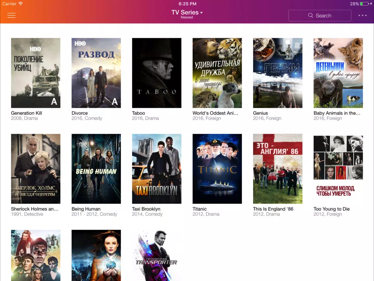374x281 pixels.
Task: Open the three-dots more options menu
Action: [362, 15]
